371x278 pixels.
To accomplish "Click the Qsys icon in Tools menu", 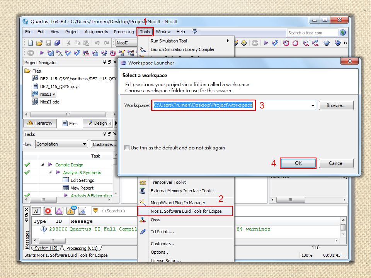I will (x=143, y=220).
